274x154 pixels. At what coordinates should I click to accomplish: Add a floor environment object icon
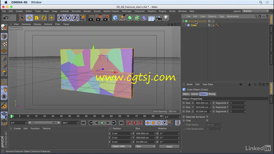(151, 18)
